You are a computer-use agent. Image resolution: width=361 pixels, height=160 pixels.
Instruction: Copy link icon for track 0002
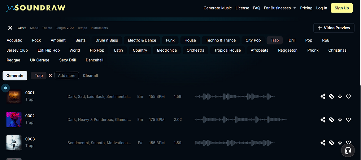331,120
